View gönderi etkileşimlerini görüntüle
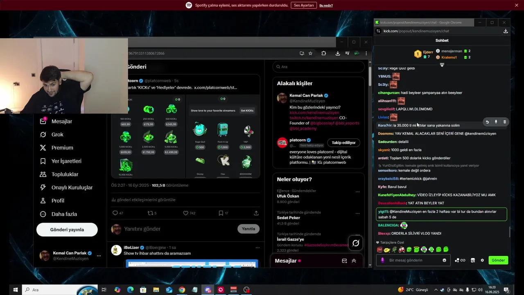This screenshot has width=524, height=295. pos(143,200)
